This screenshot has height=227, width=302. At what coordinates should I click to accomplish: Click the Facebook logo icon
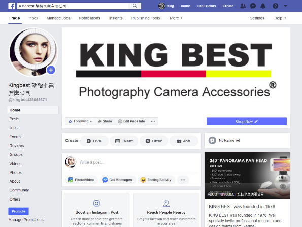12,6
